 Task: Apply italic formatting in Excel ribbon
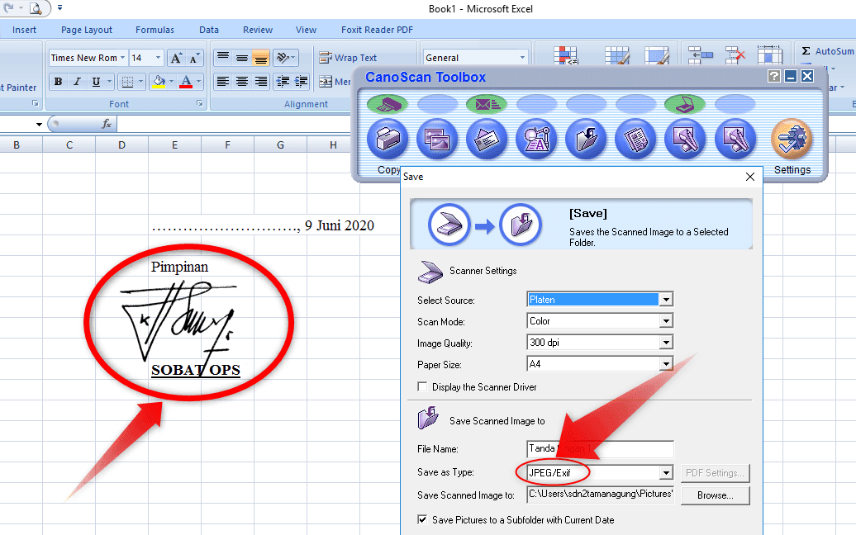coord(77,82)
